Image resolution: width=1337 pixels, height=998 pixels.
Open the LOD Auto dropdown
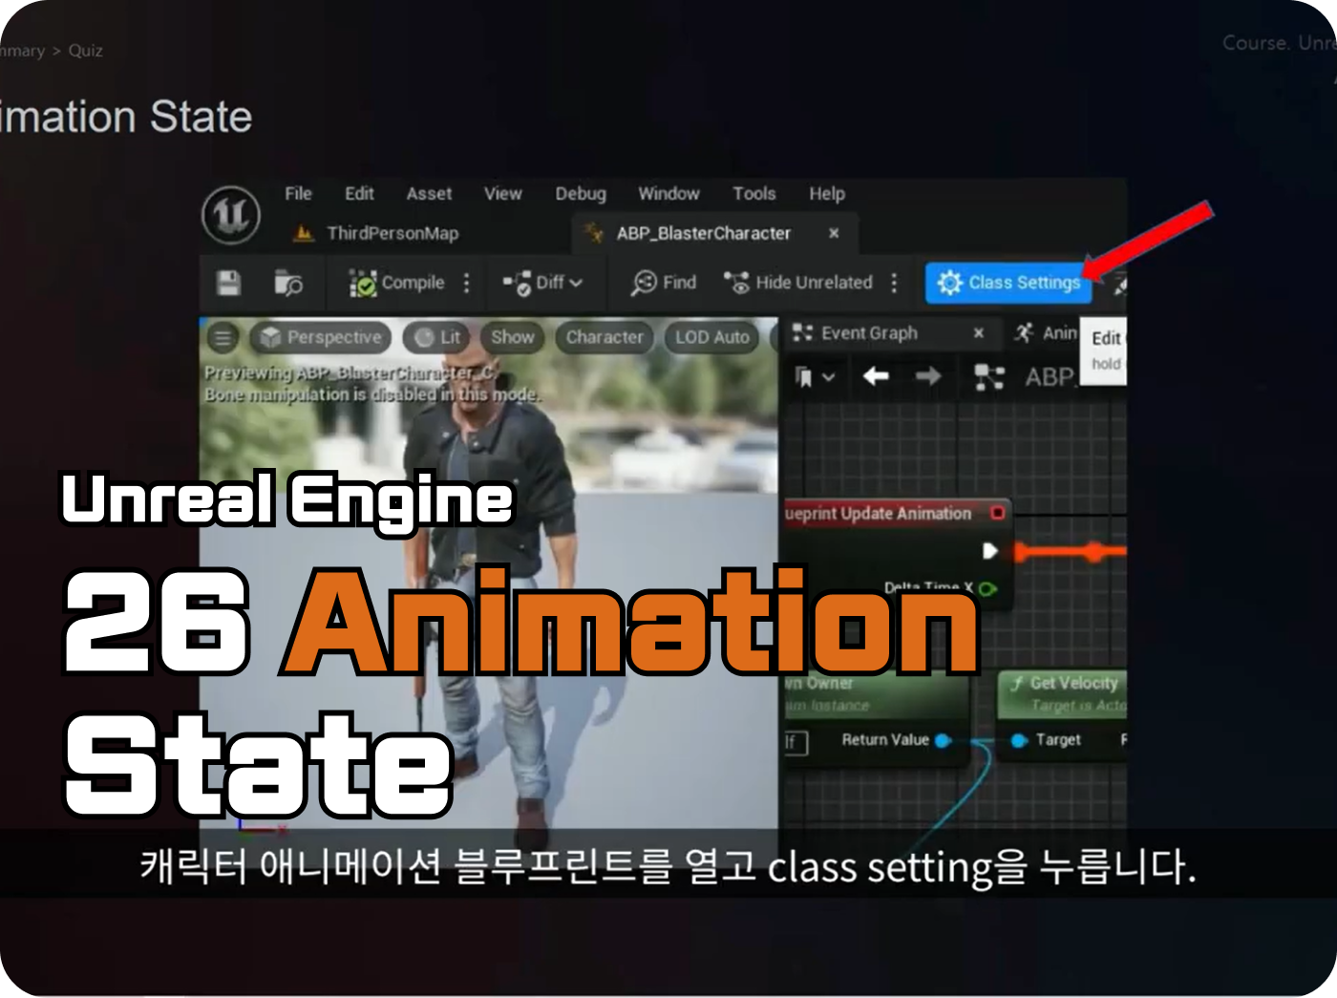tap(711, 337)
